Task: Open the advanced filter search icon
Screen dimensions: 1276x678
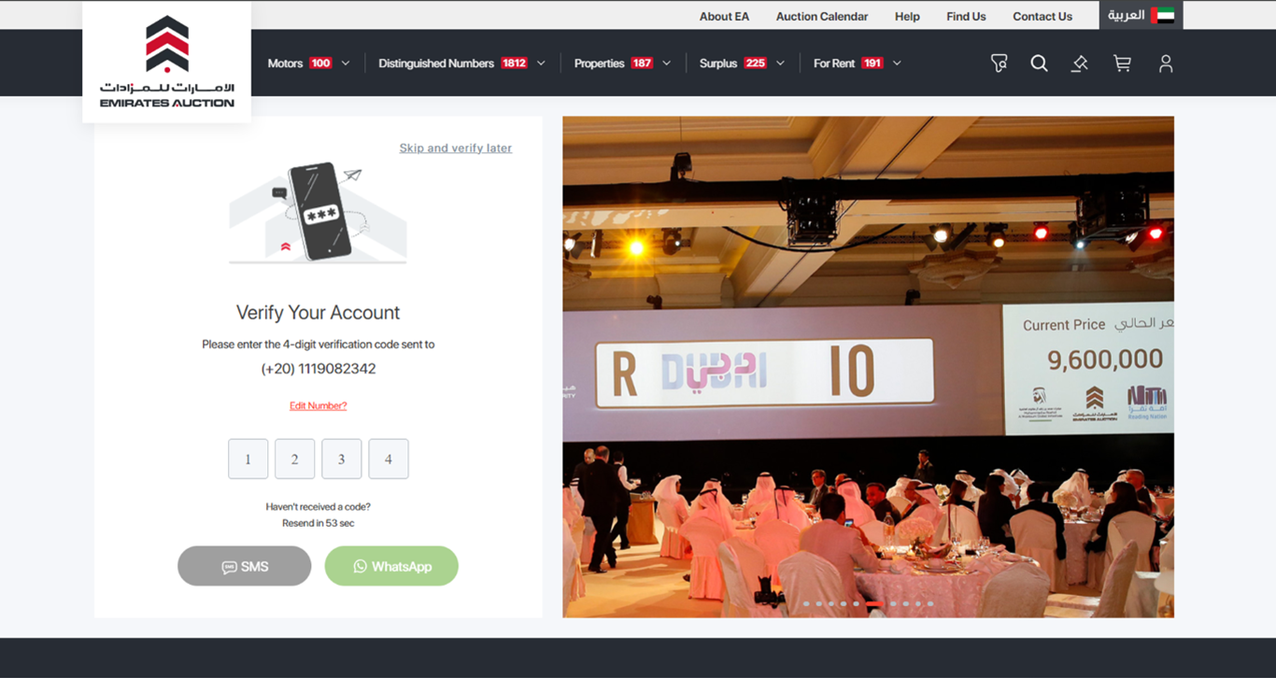Action: [999, 63]
